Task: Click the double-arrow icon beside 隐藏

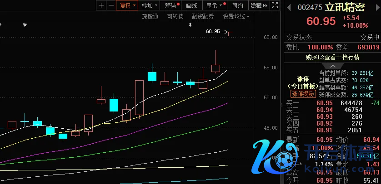Action: coord(265,5)
